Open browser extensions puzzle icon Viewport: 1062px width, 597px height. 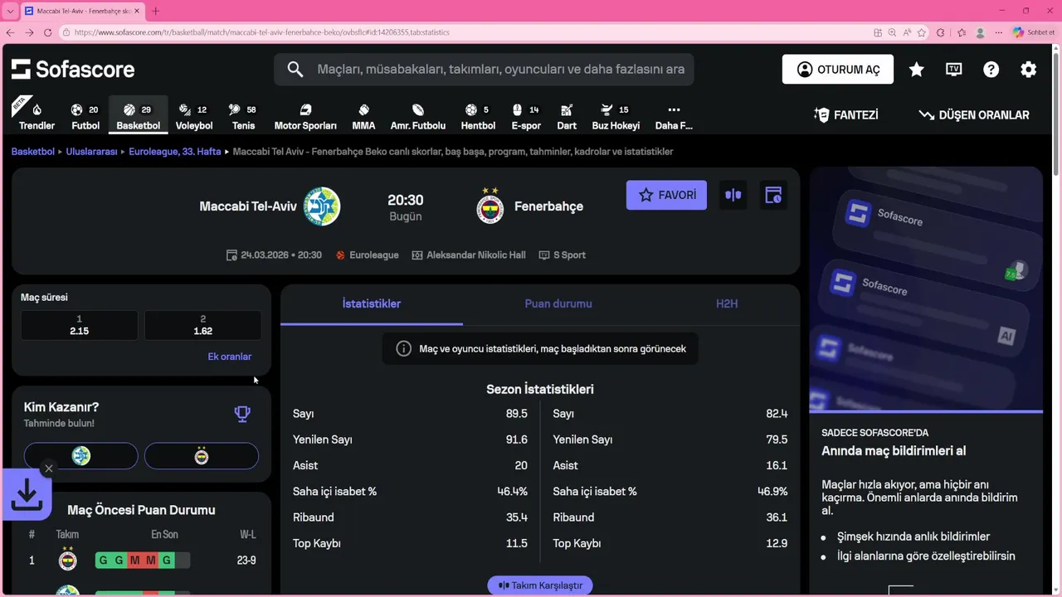pyautogui.click(x=940, y=32)
